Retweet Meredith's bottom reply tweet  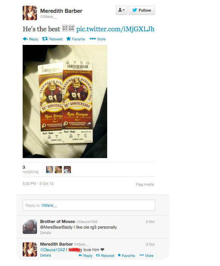105,255
